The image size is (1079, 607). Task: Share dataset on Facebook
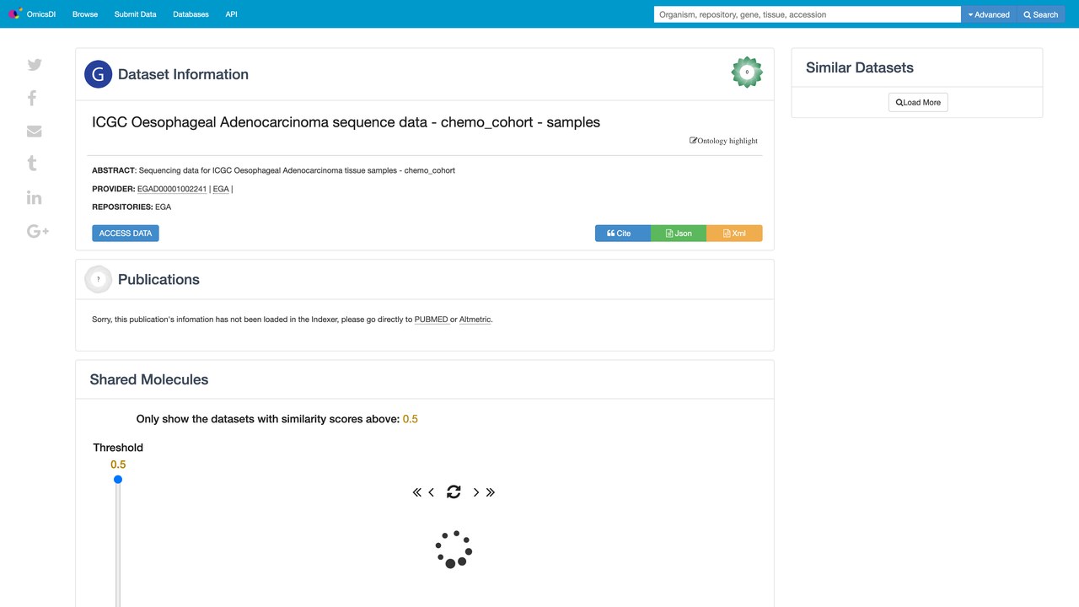tap(32, 98)
